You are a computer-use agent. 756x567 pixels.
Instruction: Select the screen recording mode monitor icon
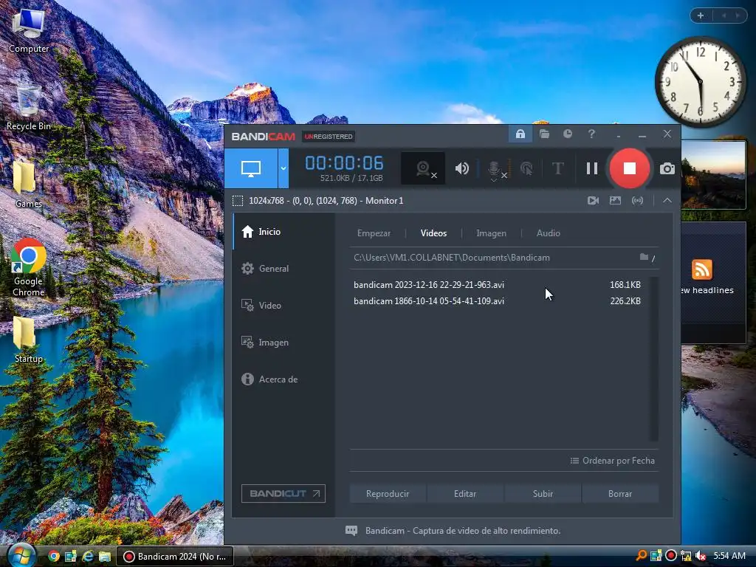pos(251,168)
